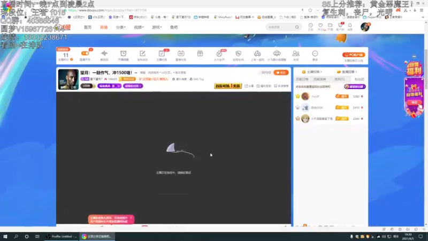Switch to the 粉丝团 tab

click(359, 79)
